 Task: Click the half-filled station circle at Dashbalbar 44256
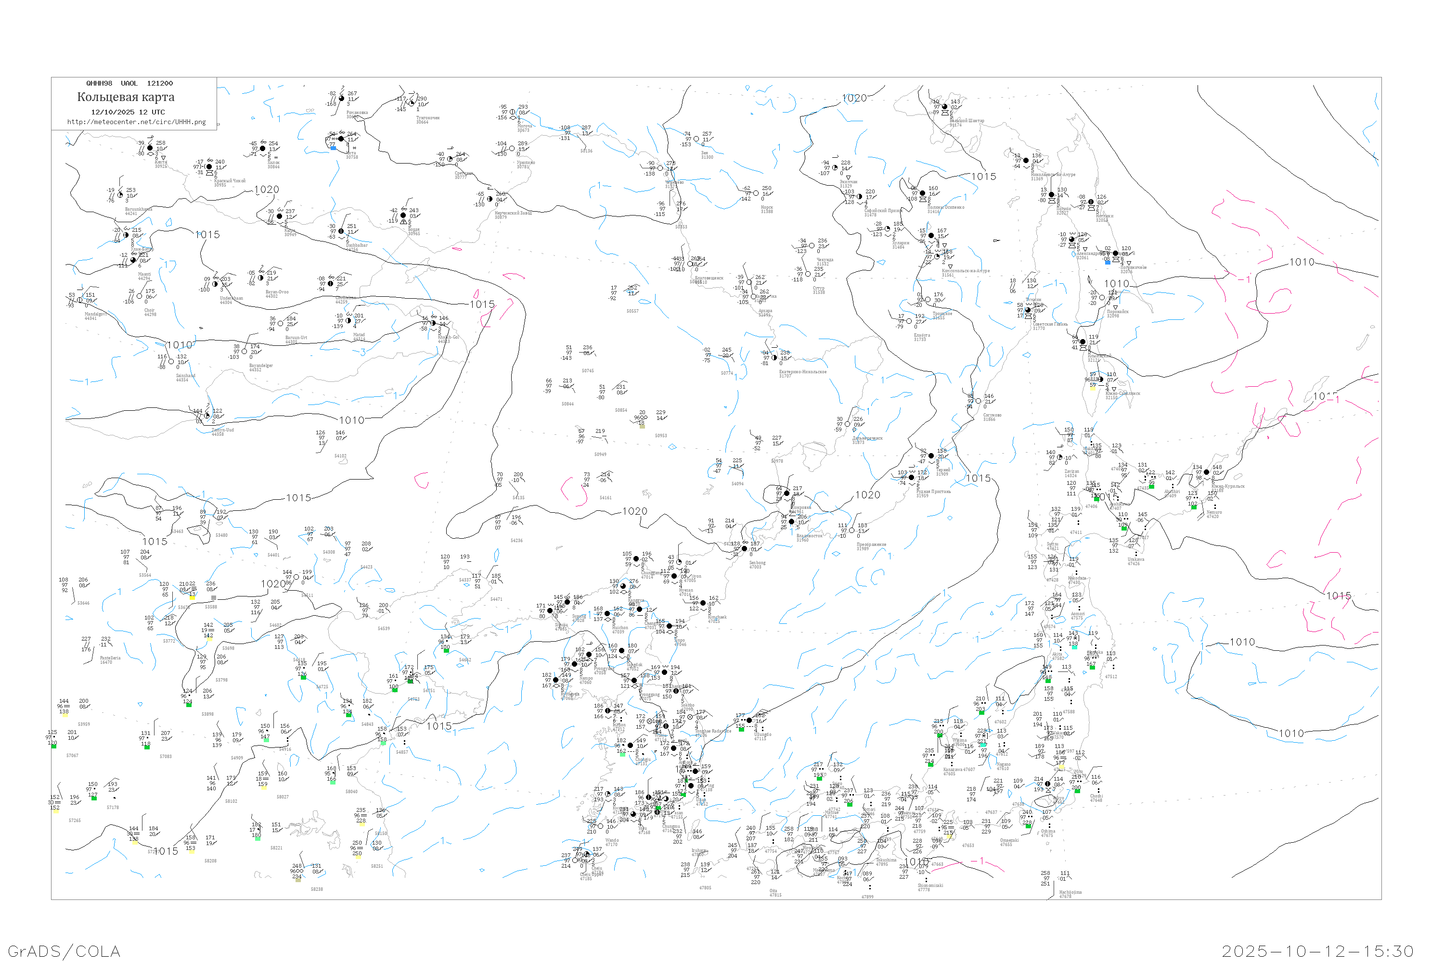[341, 231]
